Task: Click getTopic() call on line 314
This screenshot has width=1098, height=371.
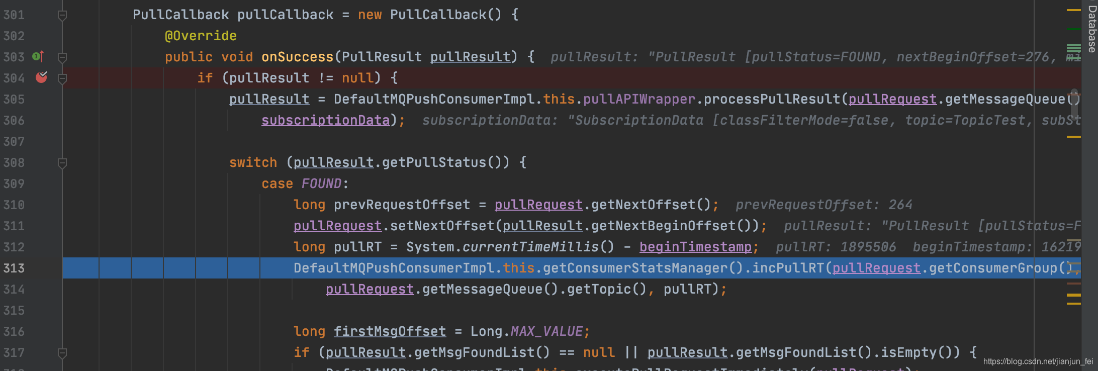Action: [x=607, y=289]
